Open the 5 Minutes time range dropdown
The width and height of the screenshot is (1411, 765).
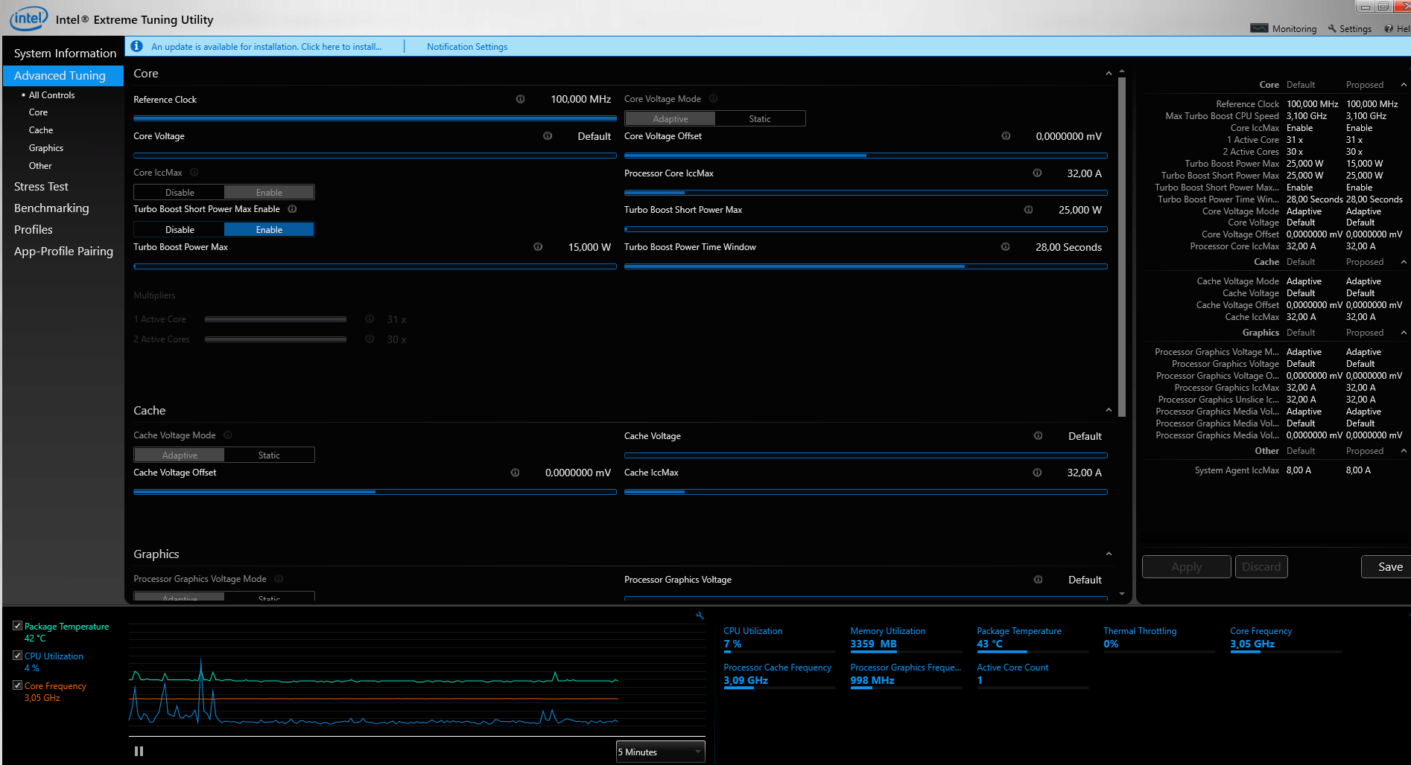point(660,752)
